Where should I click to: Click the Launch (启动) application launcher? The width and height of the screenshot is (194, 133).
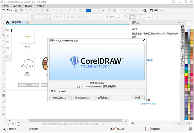(x=154, y=11)
